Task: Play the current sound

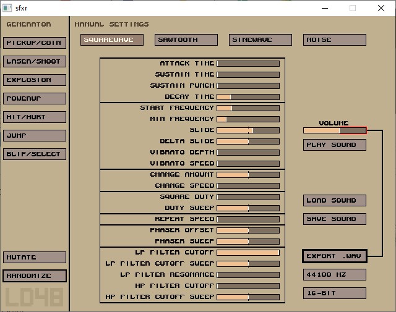Action: coord(335,145)
